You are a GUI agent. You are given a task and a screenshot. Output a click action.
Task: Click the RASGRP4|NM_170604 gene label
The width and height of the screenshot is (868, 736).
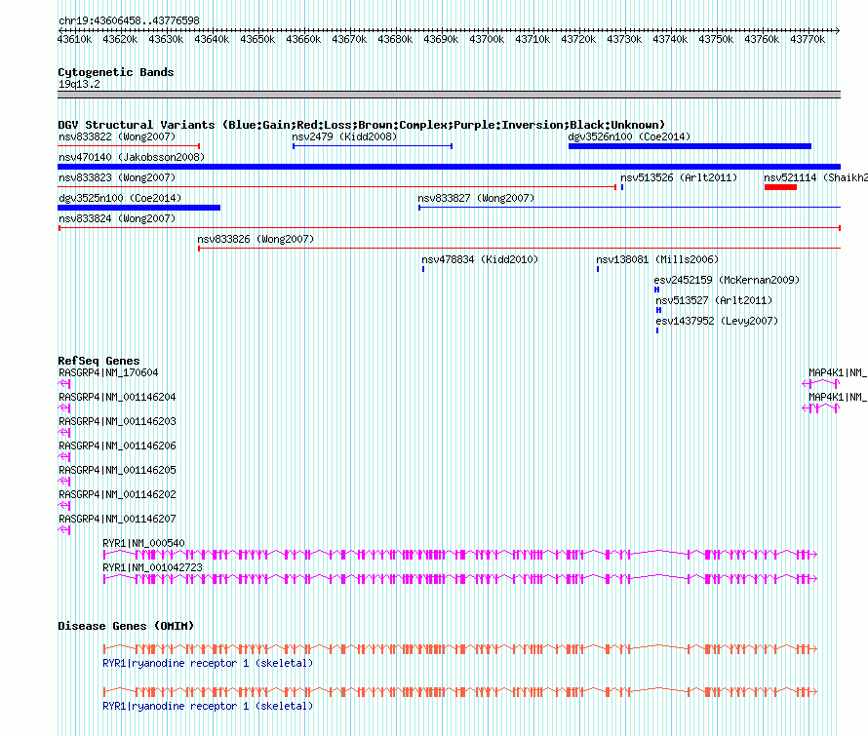(x=108, y=373)
